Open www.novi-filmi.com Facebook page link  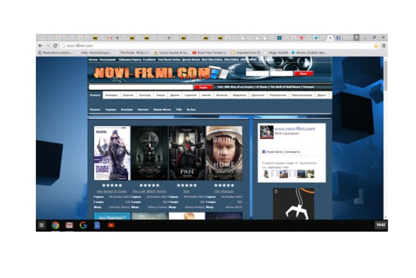295,128
